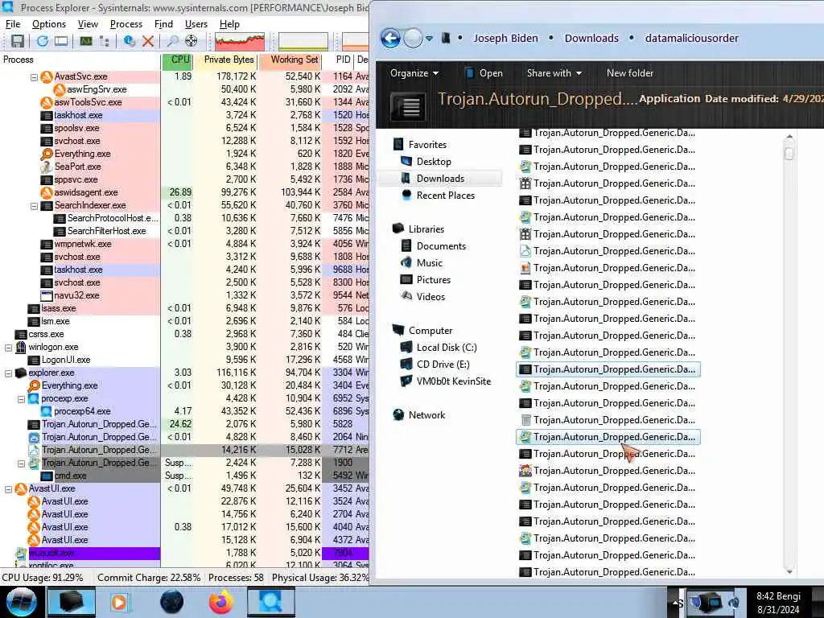Viewport: 824px width, 618px height.
Task: Click the Find handle binoculars icon
Action: tap(172, 41)
